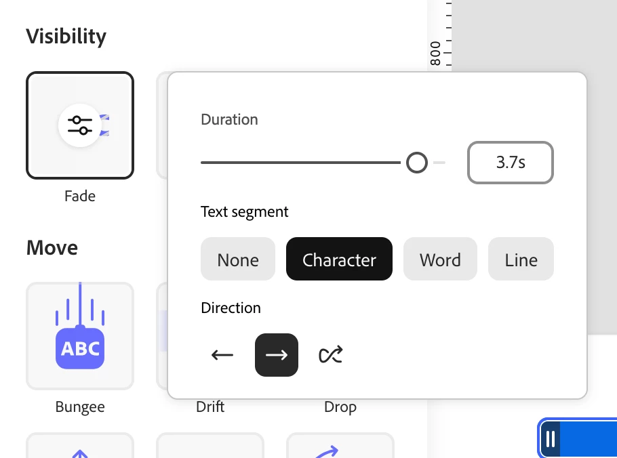The width and height of the screenshot is (617, 458).
Task: Select the Bungee ABC animation thumbnail
Action: tap(80, 335)
